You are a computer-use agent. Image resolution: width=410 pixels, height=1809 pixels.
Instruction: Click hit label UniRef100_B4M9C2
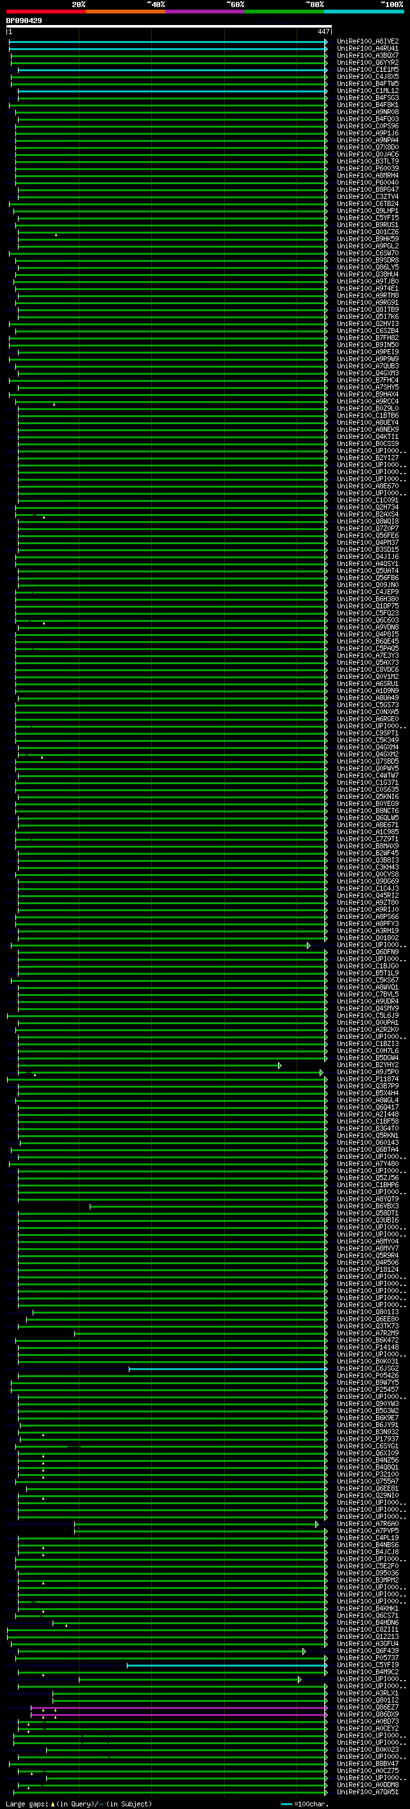[368, 1672]
